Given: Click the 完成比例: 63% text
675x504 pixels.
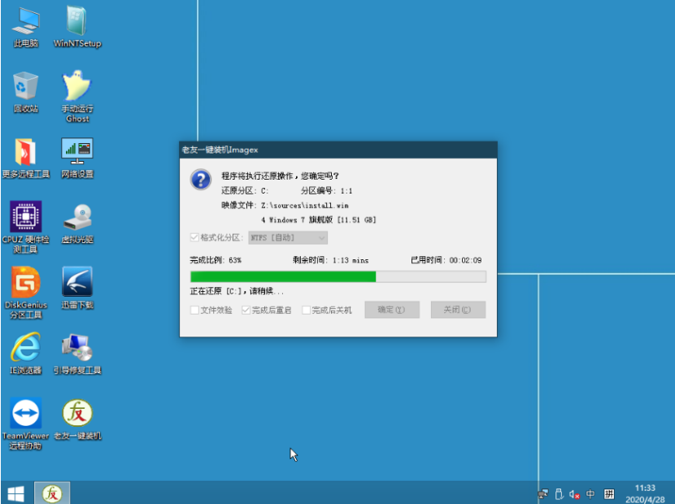Looking at the screenshot, I should (x=216, y=260).
